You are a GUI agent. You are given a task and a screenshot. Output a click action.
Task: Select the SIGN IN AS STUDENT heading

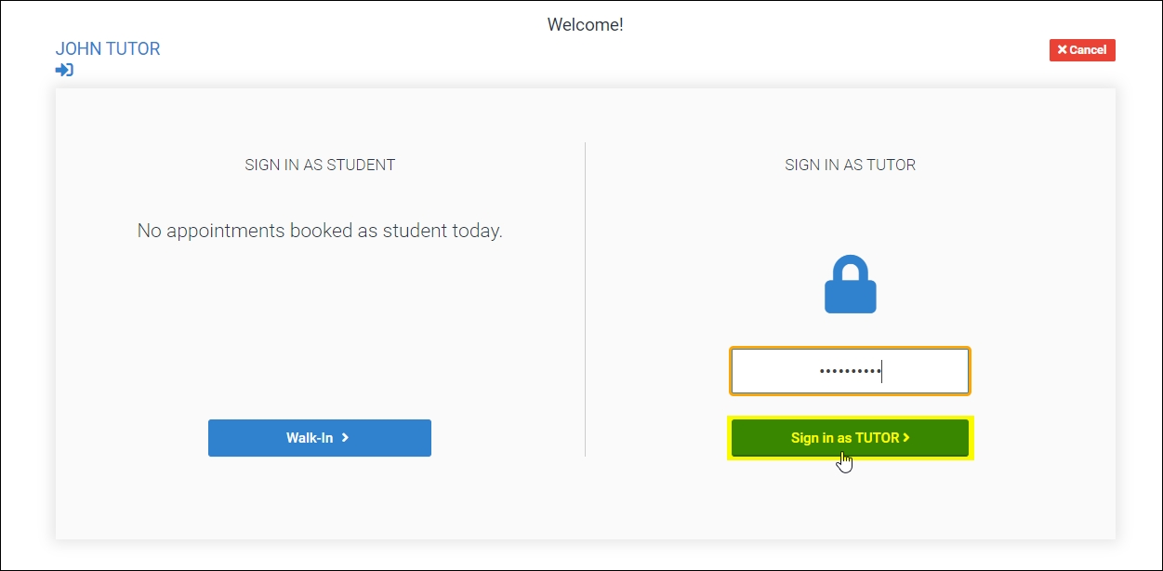coord(320,165)
